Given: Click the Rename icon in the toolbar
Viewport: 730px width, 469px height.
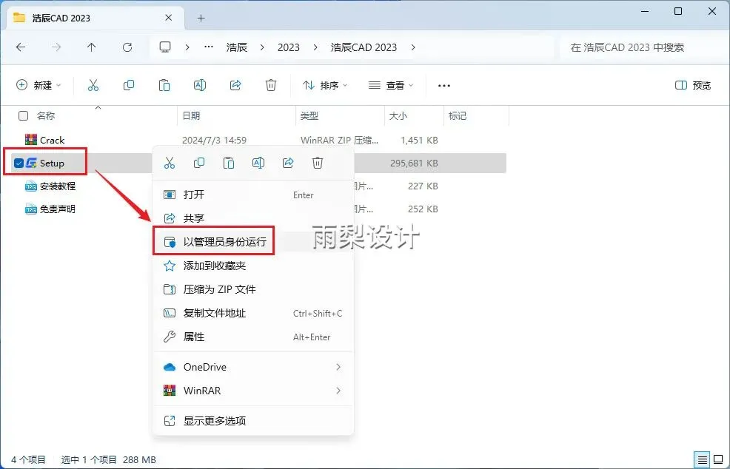Looking at the screenshot, I should click(x=200, y=85).
